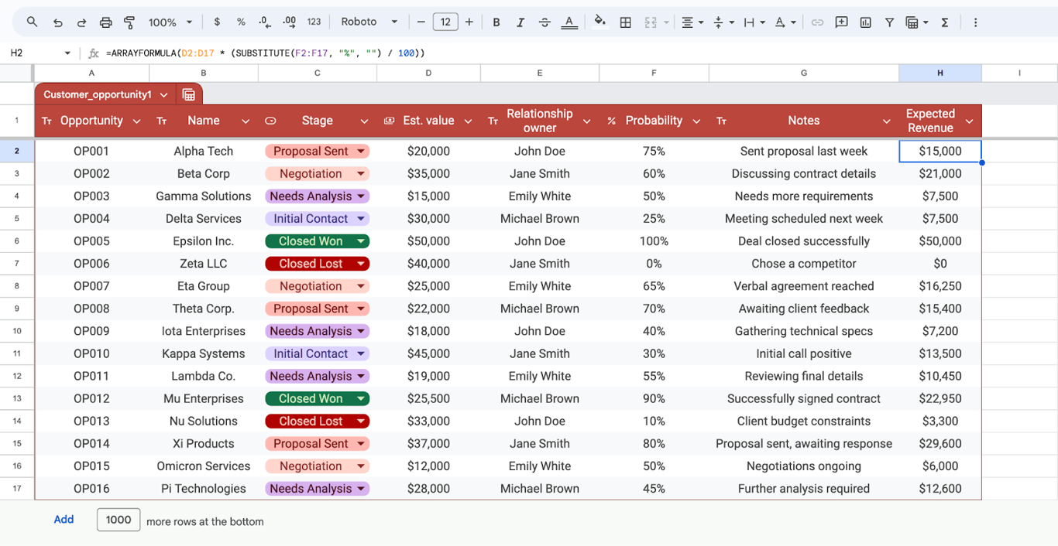Select the Mu Enterprises 90% probability cell
This screenshot has height=546, width=1058.
pyautogui.click(x=654, y=399)
